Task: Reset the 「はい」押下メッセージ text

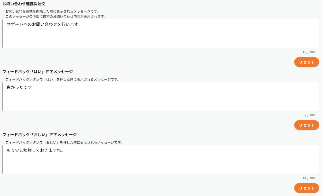Action: pyautogui.click(x=306, y=125)
